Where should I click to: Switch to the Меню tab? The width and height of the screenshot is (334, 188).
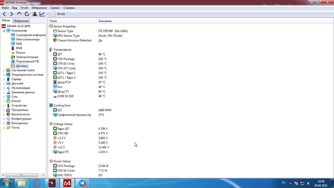[x=6, y=20]
